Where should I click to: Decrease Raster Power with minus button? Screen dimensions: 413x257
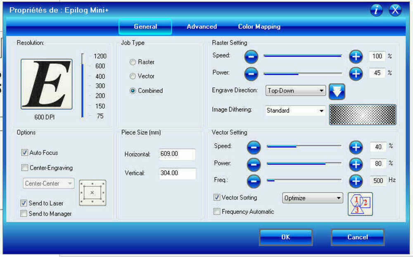point(251,74)
